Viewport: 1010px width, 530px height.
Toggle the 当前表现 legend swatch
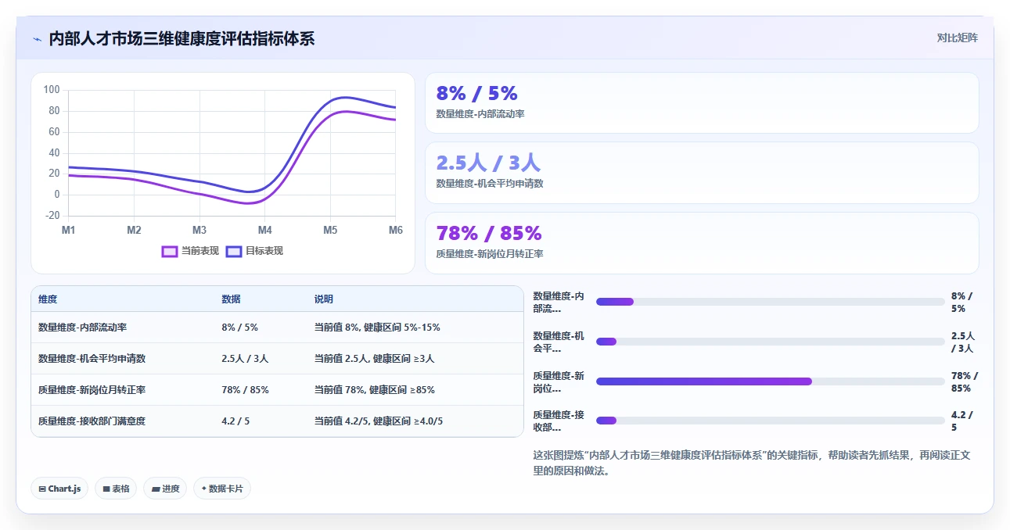tap(170, 251)
